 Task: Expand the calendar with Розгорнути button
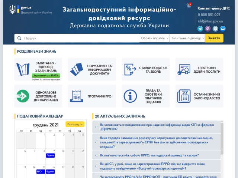75,125
